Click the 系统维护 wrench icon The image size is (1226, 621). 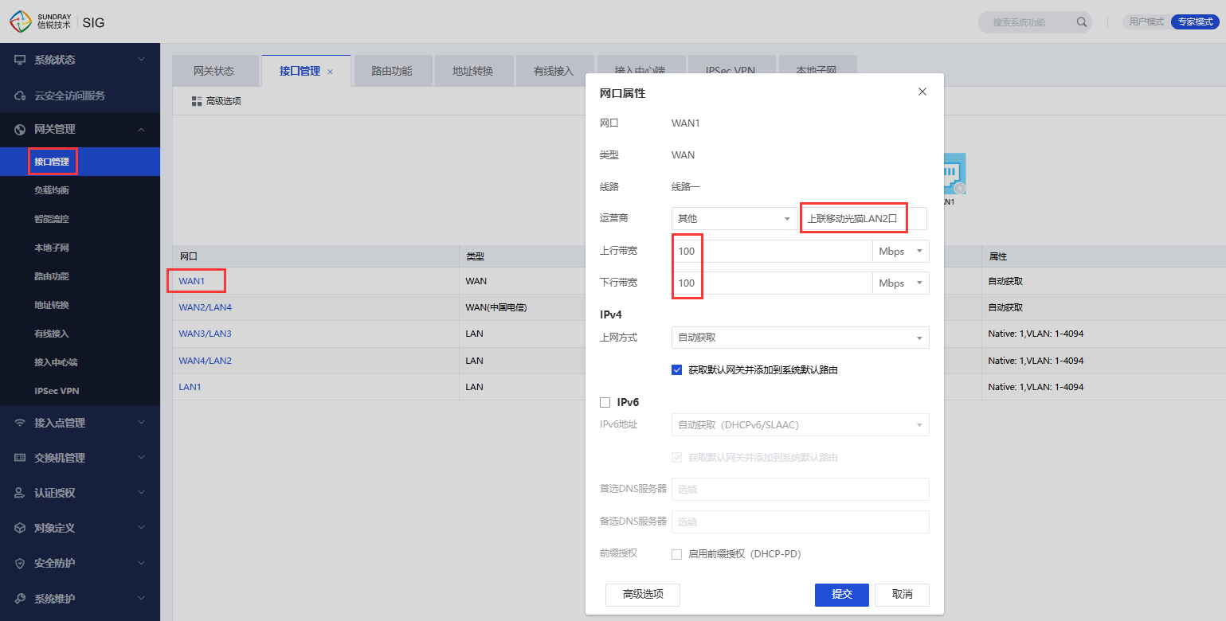[x=20, y=599]
